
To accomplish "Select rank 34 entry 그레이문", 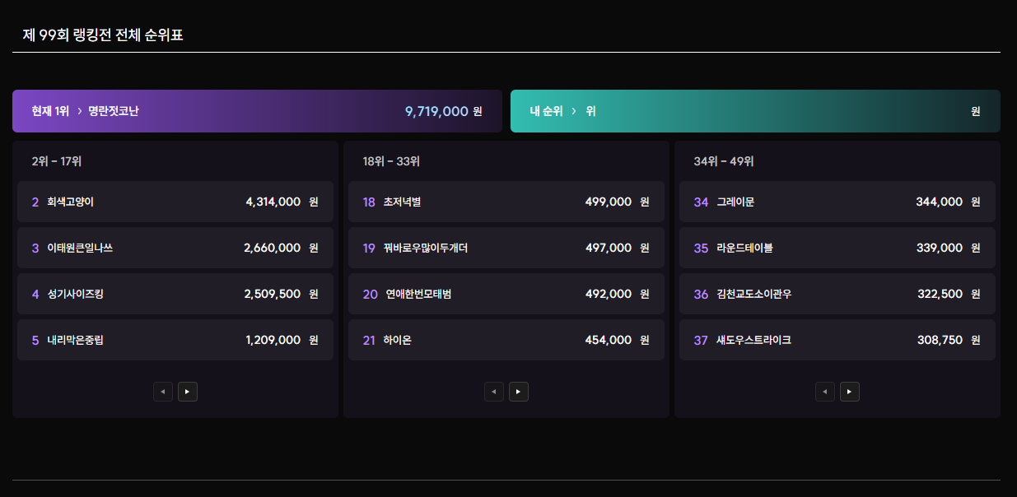I will coord(837,202).
